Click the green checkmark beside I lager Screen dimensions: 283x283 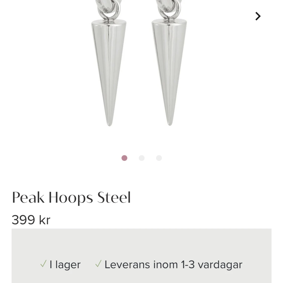pyautogui.click(x=44, y=264)
